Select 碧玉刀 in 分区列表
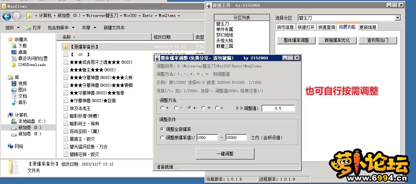Image resolution: width=416 pixels, height=184 pixels. [x=222, y=24]
